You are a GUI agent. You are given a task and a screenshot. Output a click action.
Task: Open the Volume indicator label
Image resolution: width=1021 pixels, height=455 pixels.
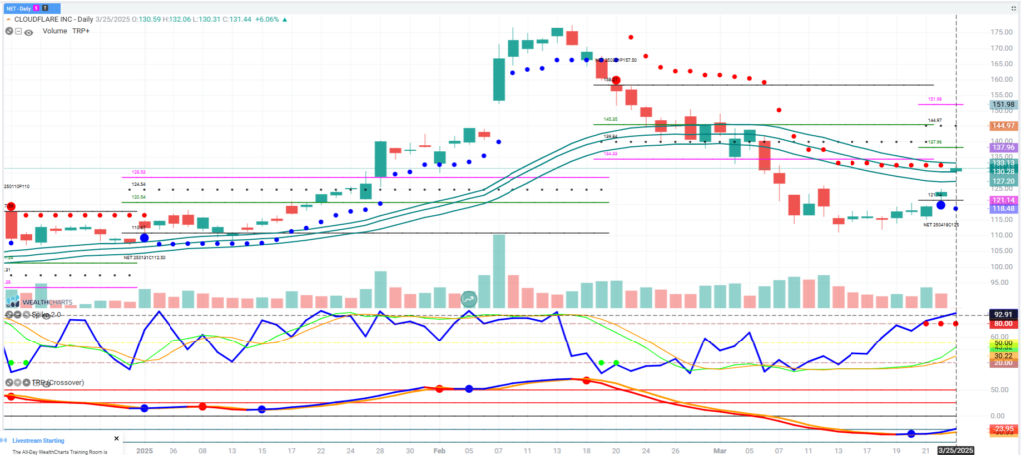point(55,31)
